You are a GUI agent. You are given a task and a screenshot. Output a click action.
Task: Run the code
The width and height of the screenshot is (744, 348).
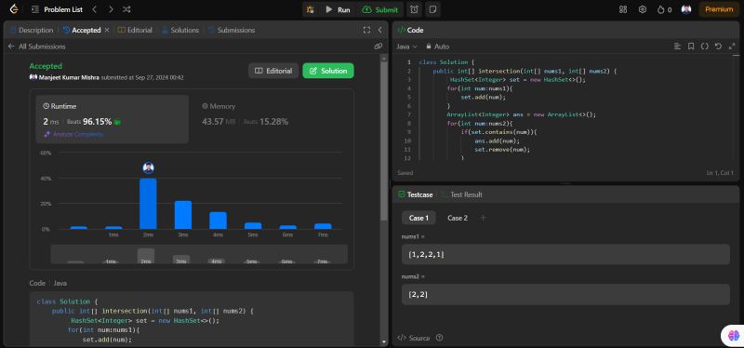(338, 9)
